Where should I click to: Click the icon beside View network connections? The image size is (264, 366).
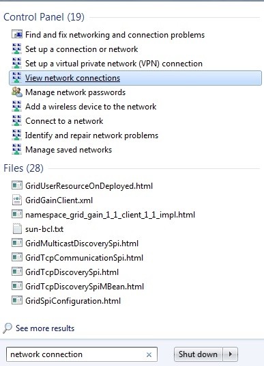point(17,77)
